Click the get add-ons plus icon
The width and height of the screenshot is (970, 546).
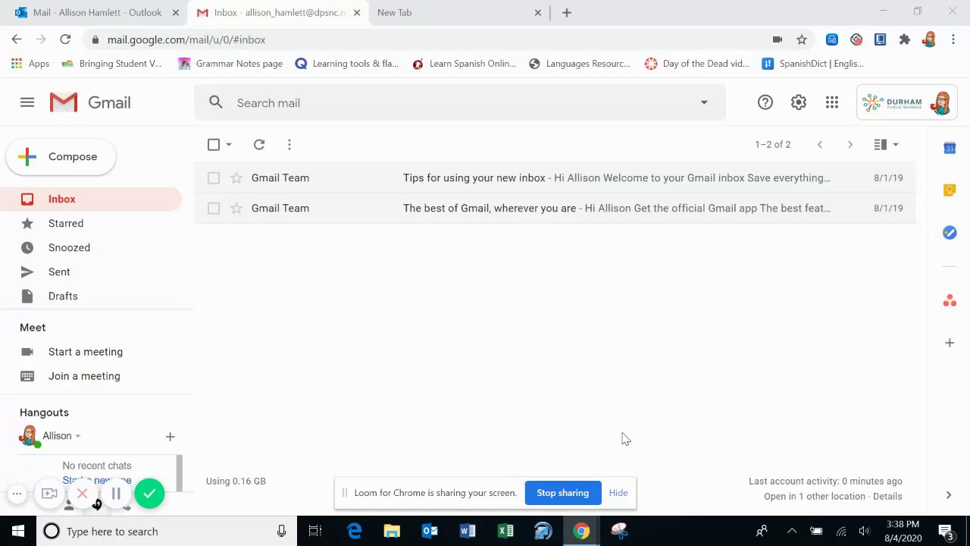click(950, 343)
